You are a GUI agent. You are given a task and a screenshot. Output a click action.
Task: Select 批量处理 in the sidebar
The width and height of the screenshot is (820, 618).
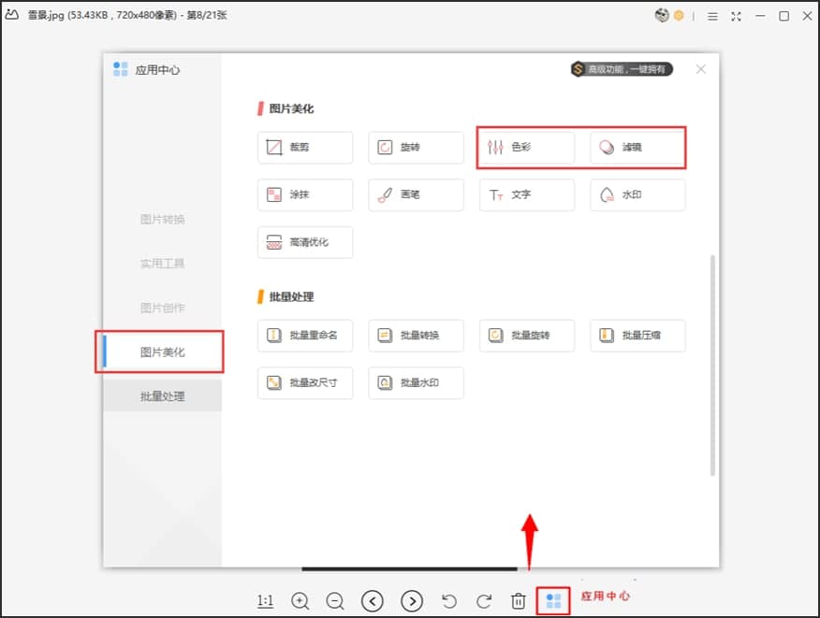tap(162, 396)
